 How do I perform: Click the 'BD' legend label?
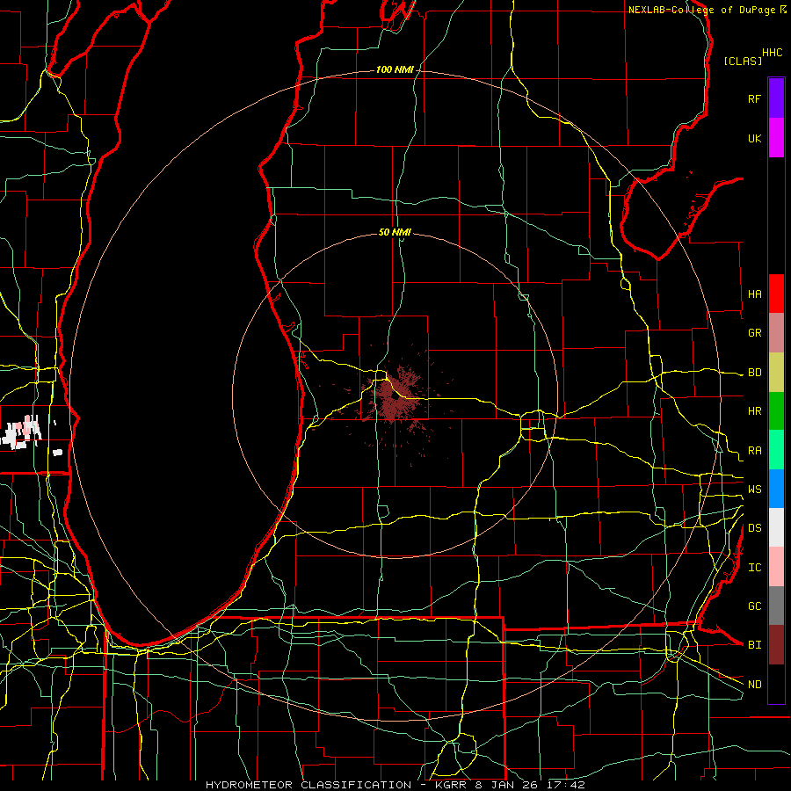(x=754, y=373)
